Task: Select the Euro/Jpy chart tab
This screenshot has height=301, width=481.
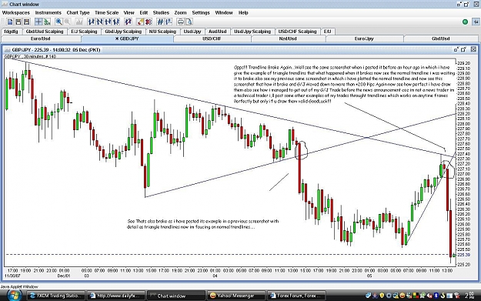Action: (364, 38)
